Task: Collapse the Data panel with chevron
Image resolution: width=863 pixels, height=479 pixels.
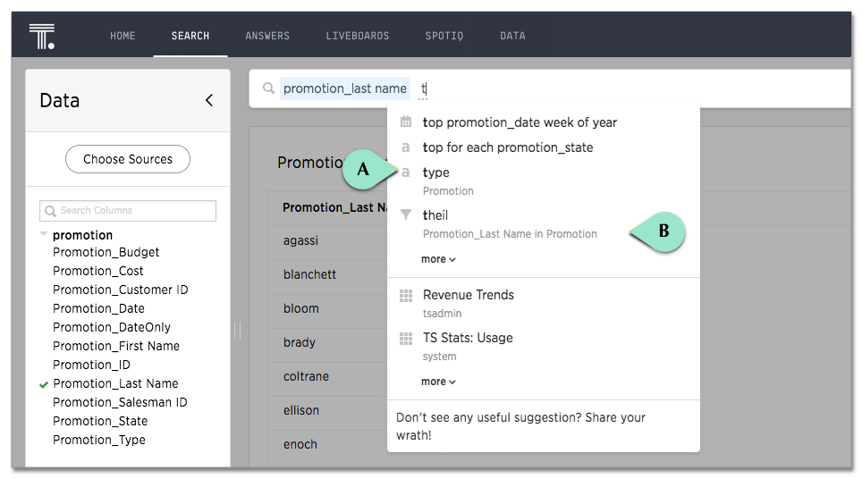Action: point(209,100)
